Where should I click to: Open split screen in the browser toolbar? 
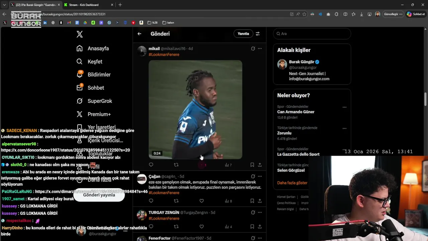[x=345, y=14]
